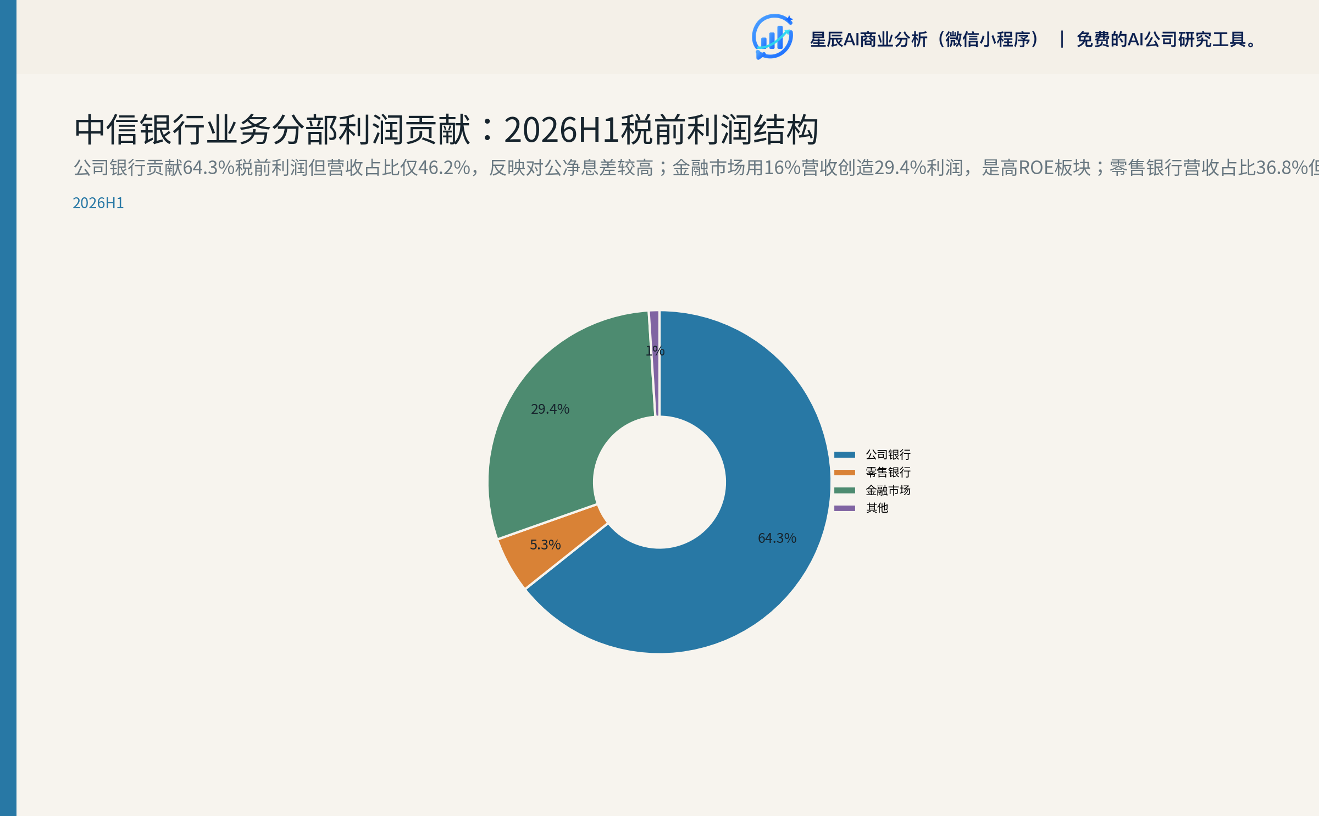The image size is (1319, 816).
Task: Click the 64.3% blue donut slice label
Action: click(x=777, y=538)
